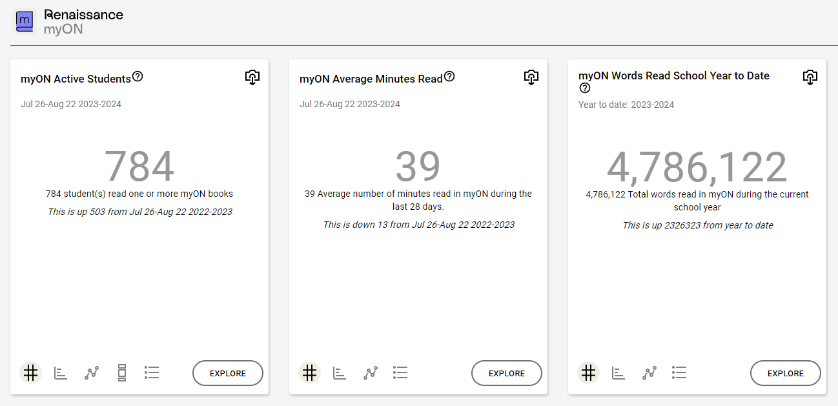Click '4,786,122 Total words read' description
The height and width of the screenshot is (406, 838).
(x=697, y=201)
